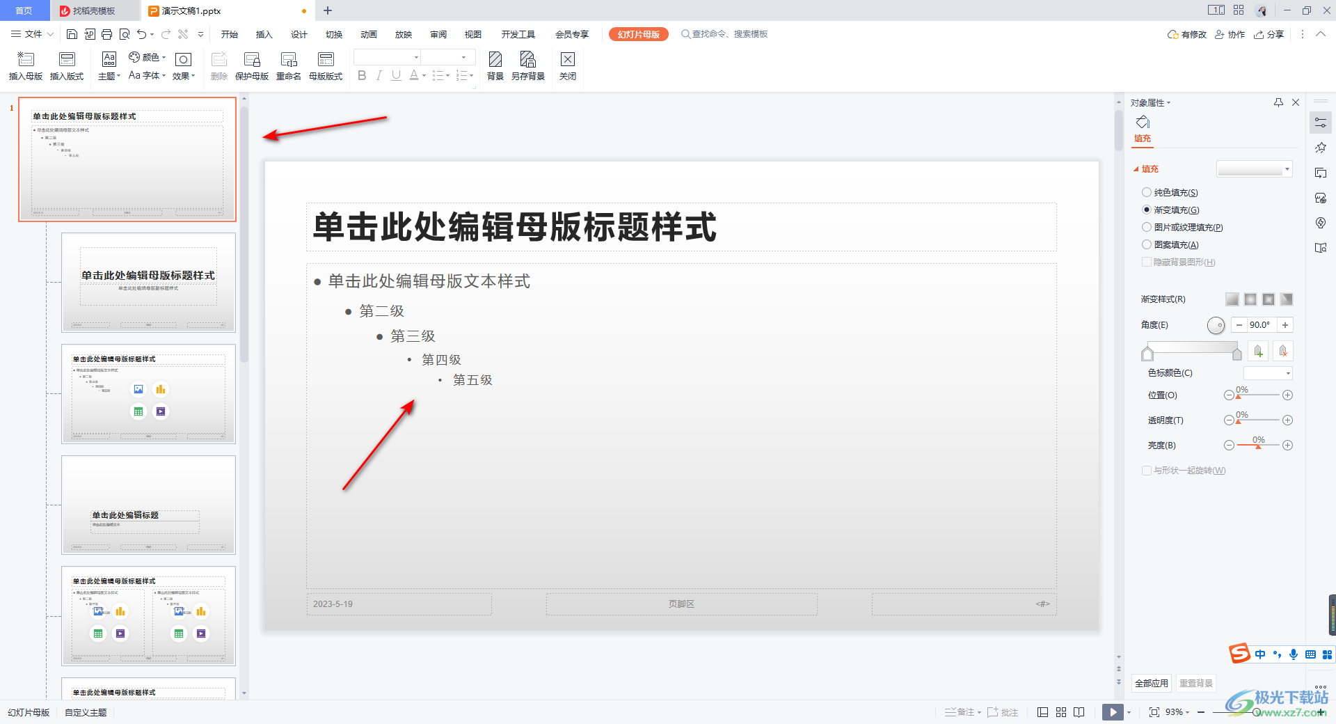Click Protect Master (保护母版) icon
1336x724 pixels.
pos(252,66)
